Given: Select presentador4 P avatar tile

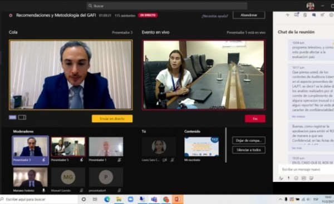Looking at the screenshot, I should coord(106,177).
